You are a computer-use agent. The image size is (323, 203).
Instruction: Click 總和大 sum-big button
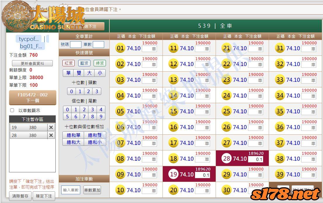[73, 142]
